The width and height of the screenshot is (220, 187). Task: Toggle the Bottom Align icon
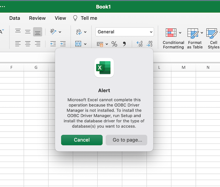click(38, 32)
